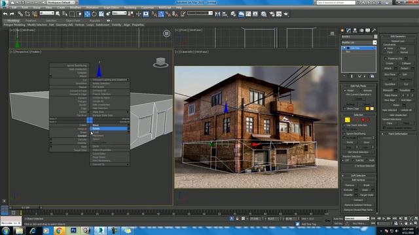Select the Select and Link tool
Screen dimensions: 419x235
[20, 14]
